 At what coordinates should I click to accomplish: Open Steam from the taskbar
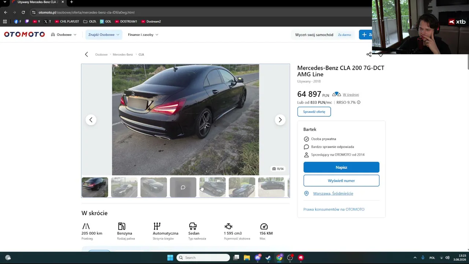tap(268, 257)
